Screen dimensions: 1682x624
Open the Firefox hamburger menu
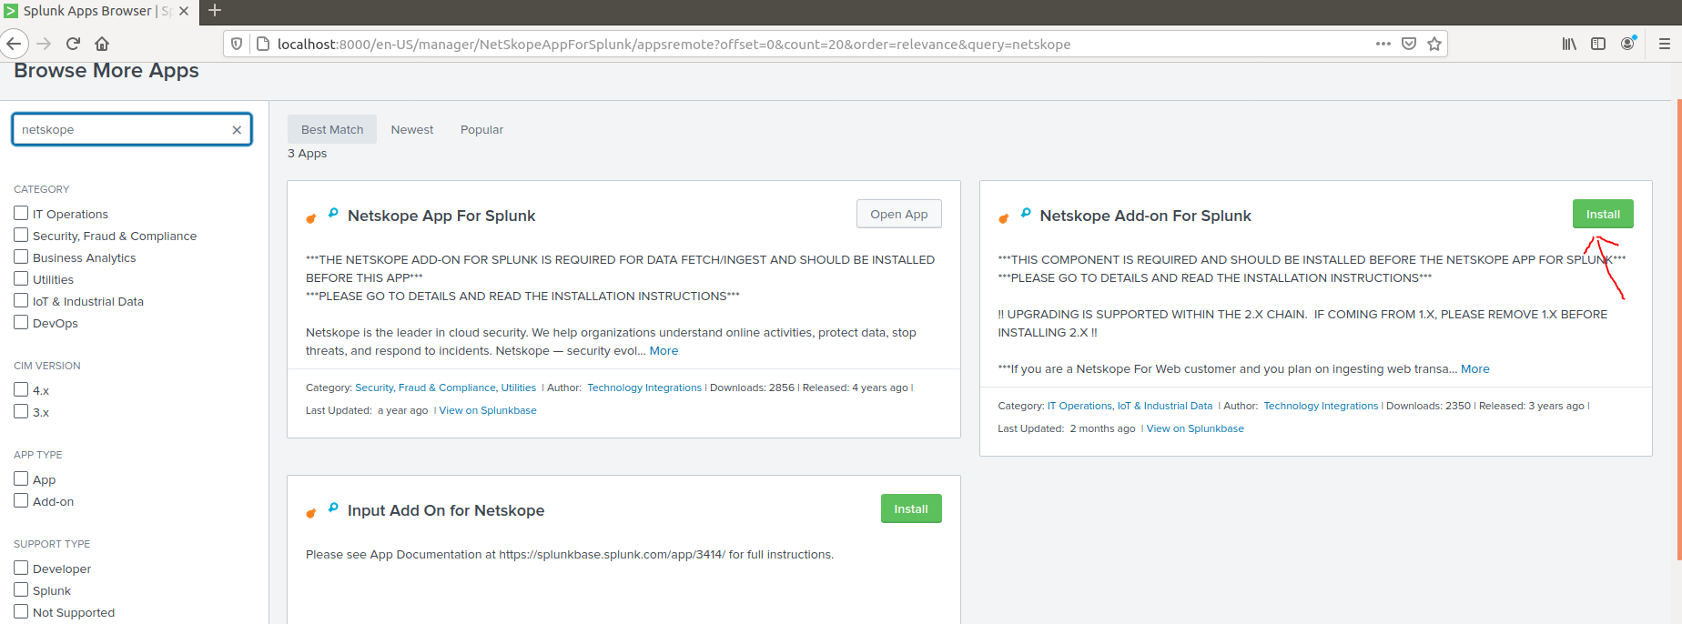pyautogui.click(x=1664, y=44)
